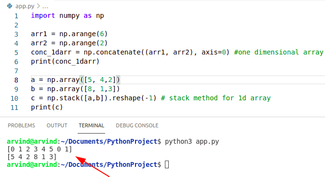Click the 'print(c)' line
This screenshot has height=177, width=325.
point(47,107)
